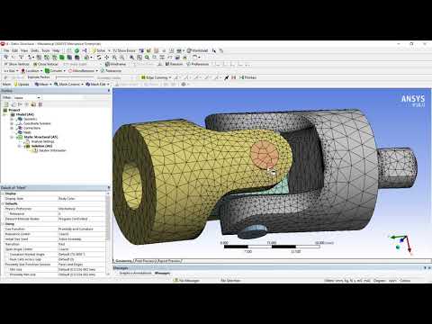Select the Pan view tool

pyautogui.click(x=106, y=57)
